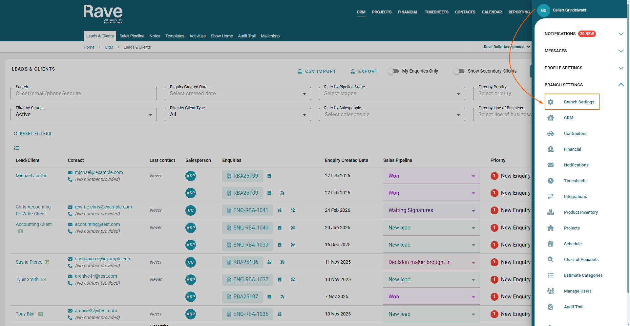The height and width of the screenshot is (326, 630).
Task: Collapse the Branch Settings section
Action: pyautogui.click(x=621, y=85)
